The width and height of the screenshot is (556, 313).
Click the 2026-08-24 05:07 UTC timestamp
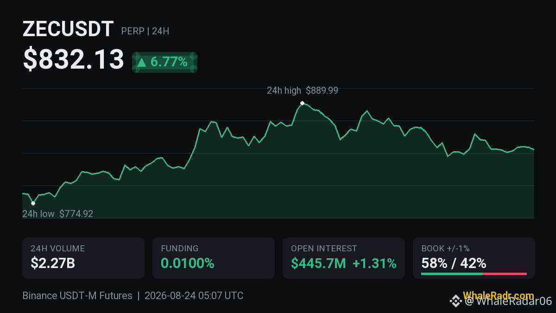[194, 295]
